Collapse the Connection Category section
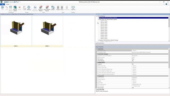170x96 pixels. coord(96,54)
